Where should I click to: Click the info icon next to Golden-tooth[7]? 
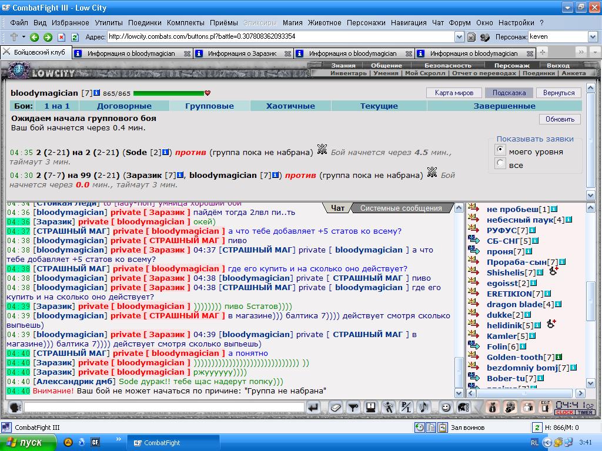559,357
